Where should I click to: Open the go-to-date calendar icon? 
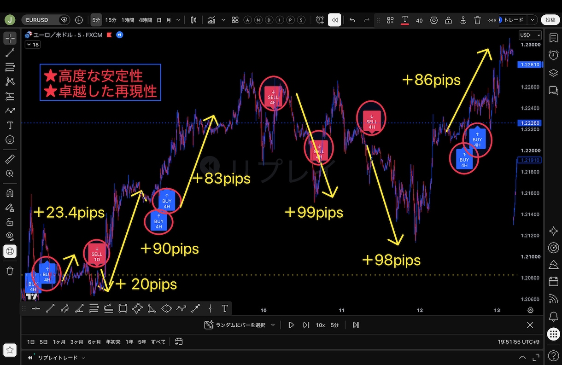click(x=179, y=342)
